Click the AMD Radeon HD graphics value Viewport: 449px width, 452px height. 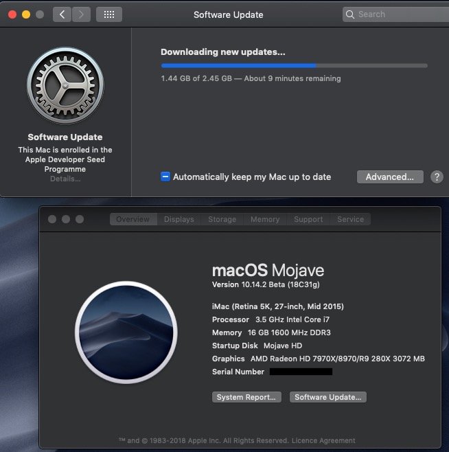coord(338,359)
